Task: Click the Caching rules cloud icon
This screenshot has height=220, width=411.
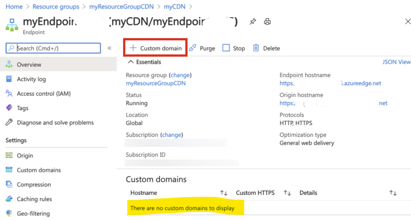Action: click(9, 199)
